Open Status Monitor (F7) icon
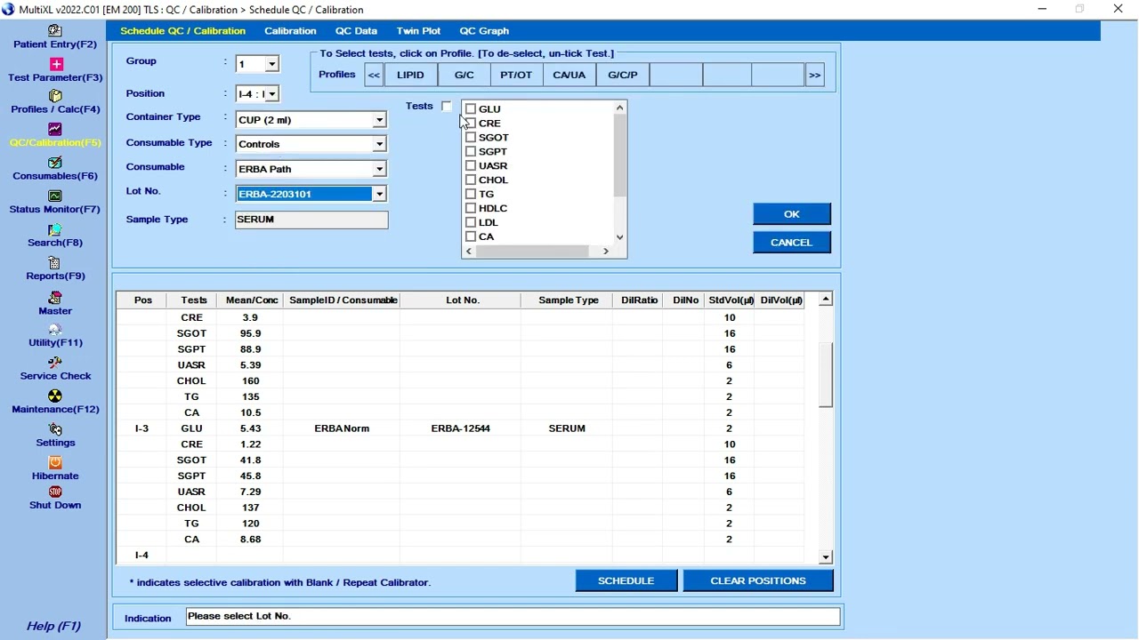Screen dimensions: 1139x640 coord(55,196)
